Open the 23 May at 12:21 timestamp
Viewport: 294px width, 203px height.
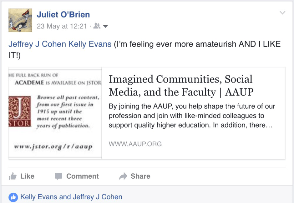[x=62, y=26]
